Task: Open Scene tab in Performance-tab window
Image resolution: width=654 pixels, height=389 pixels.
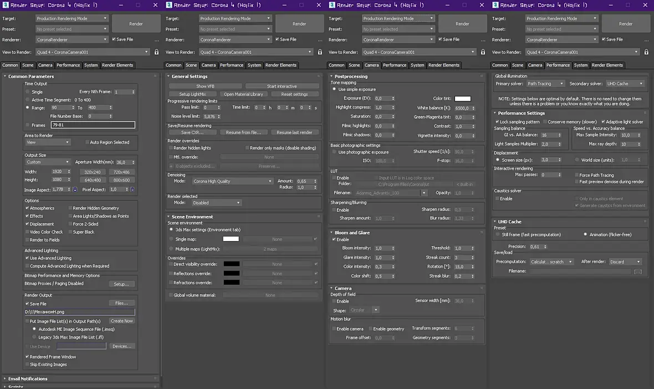Action: [518, 65]
